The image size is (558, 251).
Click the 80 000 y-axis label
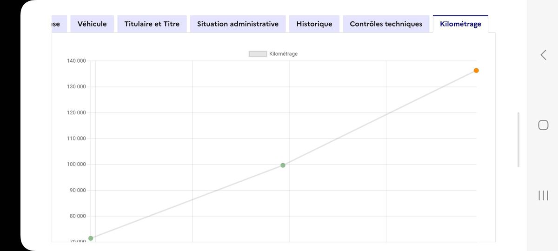pyautogui.click(x=76, y=216)
